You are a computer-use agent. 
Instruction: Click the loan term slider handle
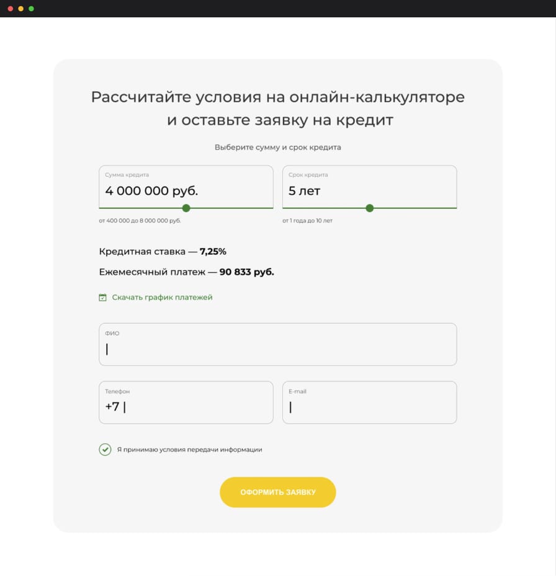click(x=370, y=208)
